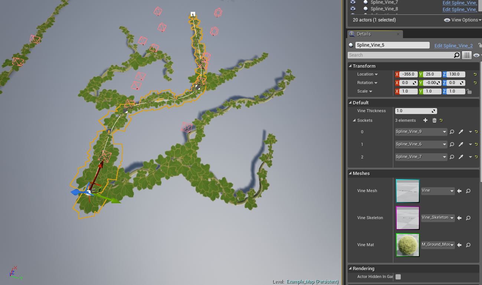Viewport: 482px width, 285px height.
Task: Find socket 1 Spline_Vine_6 in viewport
Action: coord(452,144)
